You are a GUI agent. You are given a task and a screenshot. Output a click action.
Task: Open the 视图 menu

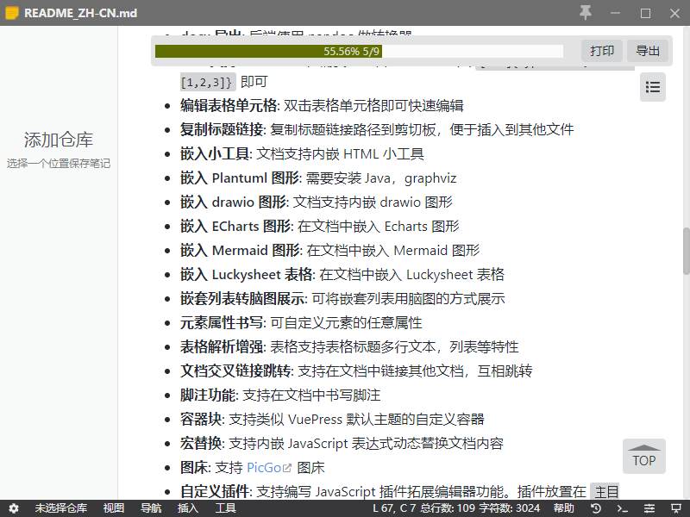click(113, 508)
